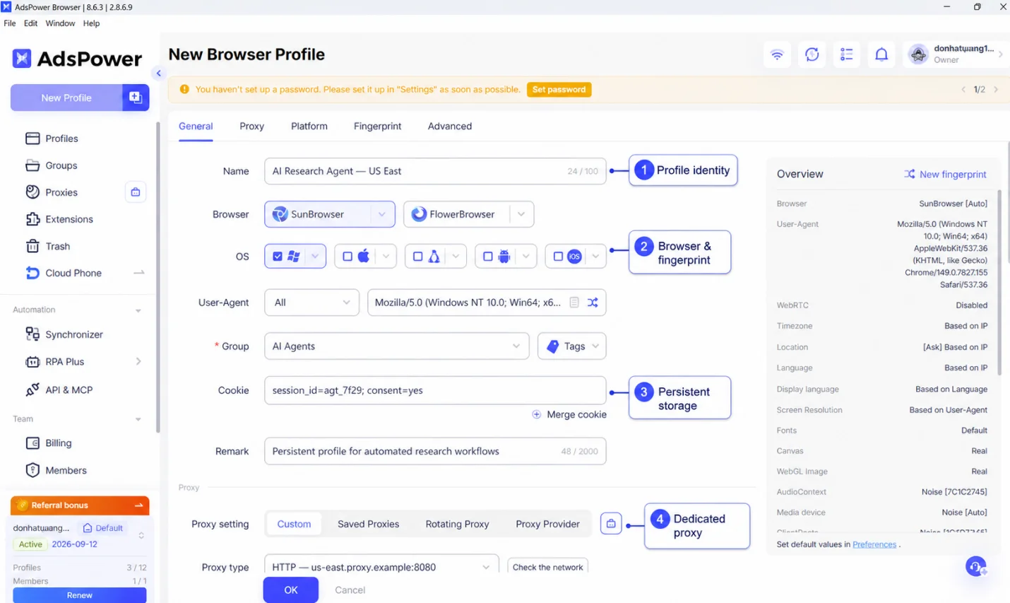Click the Referral bonus banner arrow

click(139, 505)
